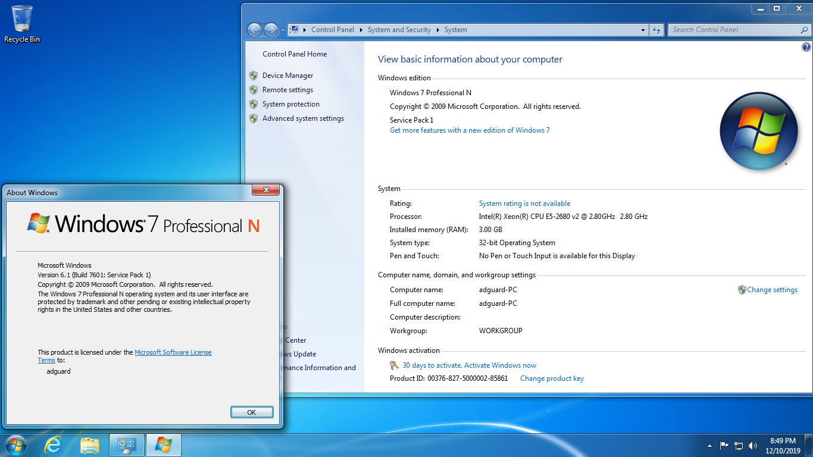The width and height of the screenshot is (813, 457).
Task: Click System and Security breadcrumb segment
Action: [399, 30]
